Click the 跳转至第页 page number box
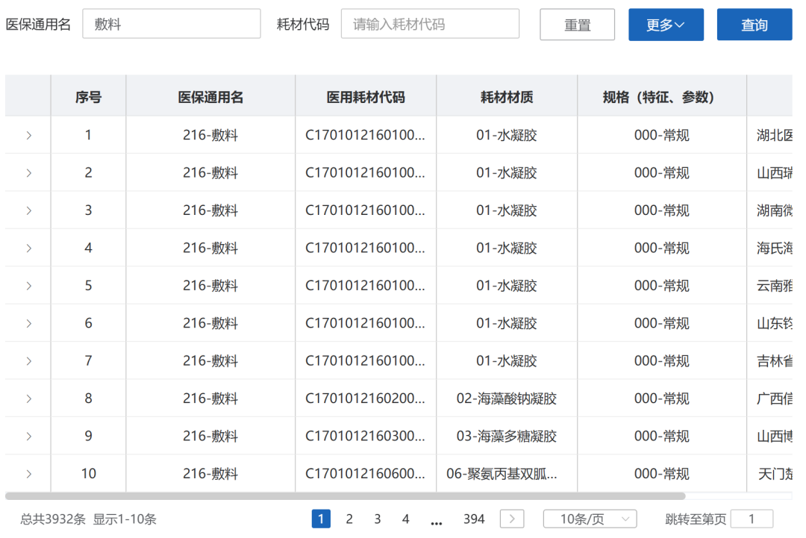Screen dimensions: 806x538 751,519
